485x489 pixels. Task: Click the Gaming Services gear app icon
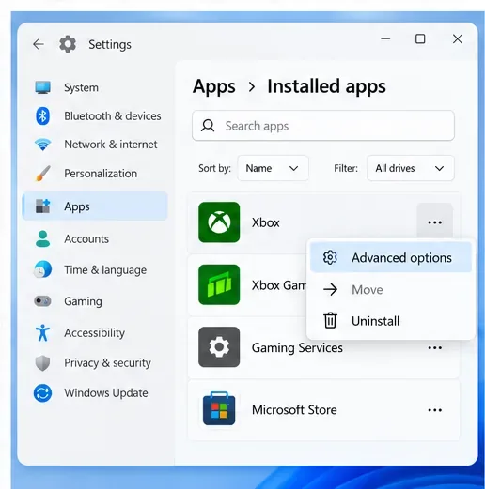(x=219, y=347)
